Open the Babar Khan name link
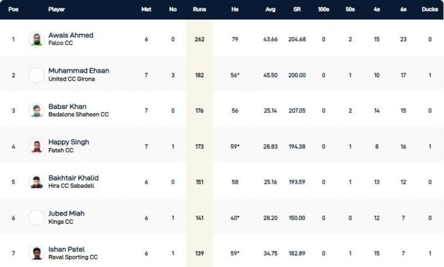 point(67,106)
